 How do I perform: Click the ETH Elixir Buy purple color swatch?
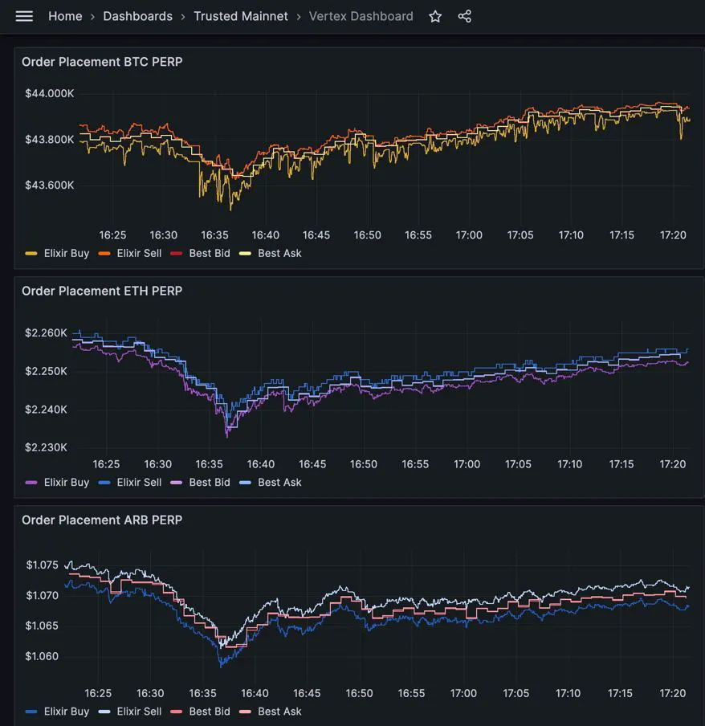(32, 483)
